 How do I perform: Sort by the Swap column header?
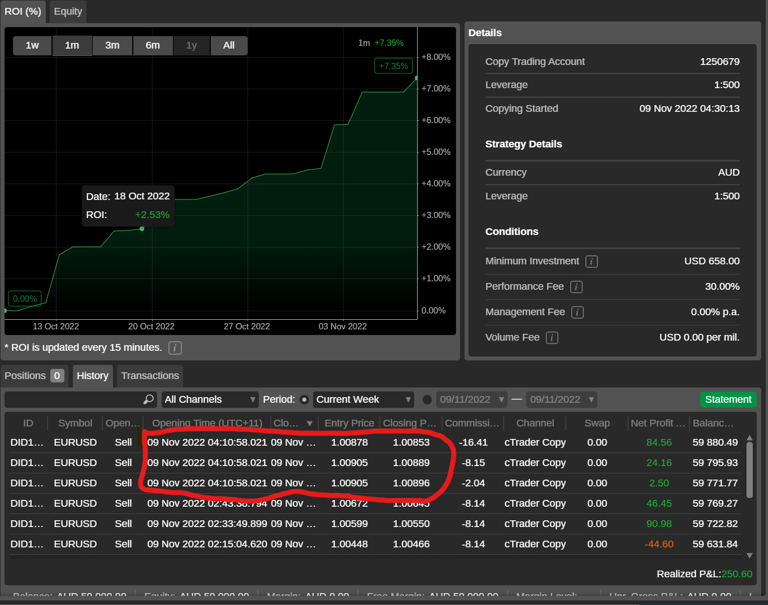click(597, 424)
